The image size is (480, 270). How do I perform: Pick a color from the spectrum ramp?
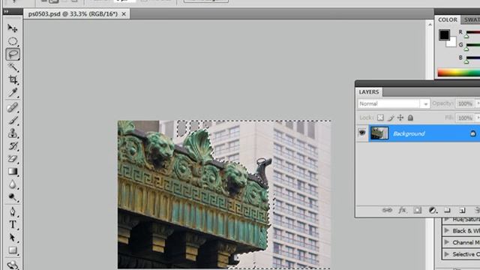458,73
